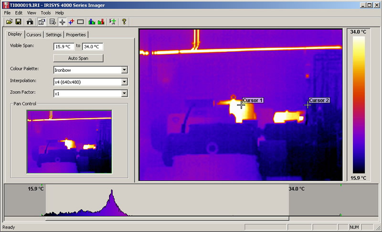The image size is (382, 232).
Task: Click the Pan Control thumbnail image
Action: [x=69, y=142]
